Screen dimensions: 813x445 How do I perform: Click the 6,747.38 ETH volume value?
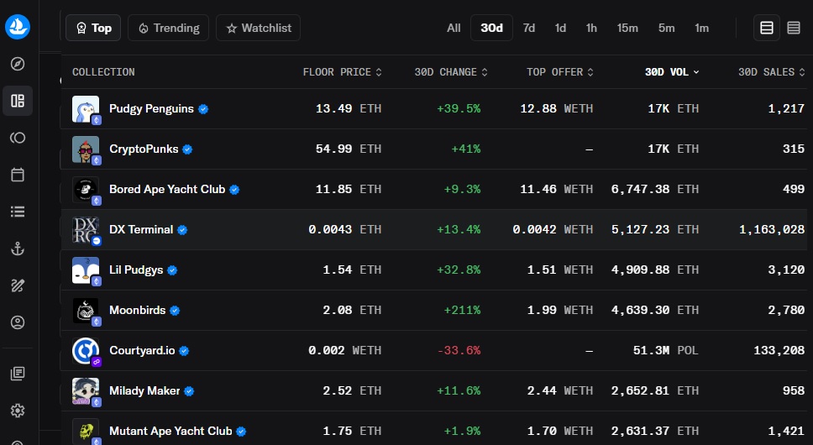pyautogui.click(x=655, y=190)
